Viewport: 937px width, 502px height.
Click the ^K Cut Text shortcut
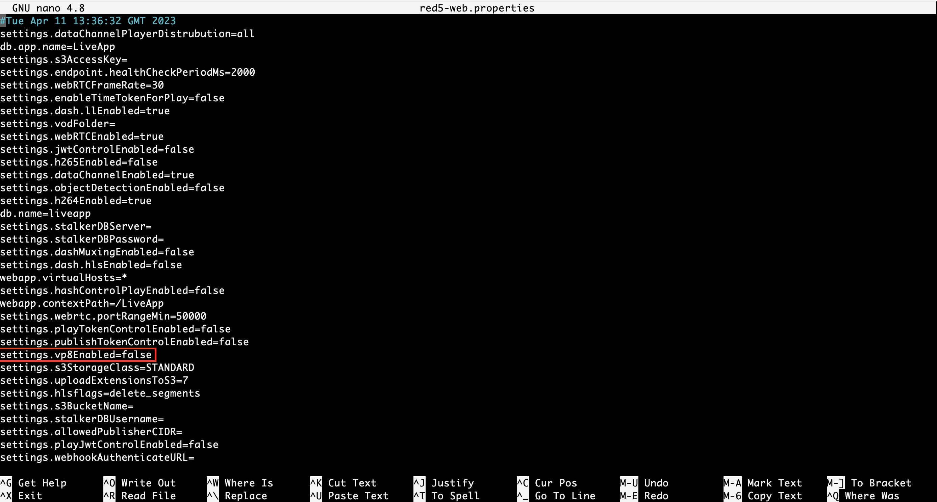344,483
